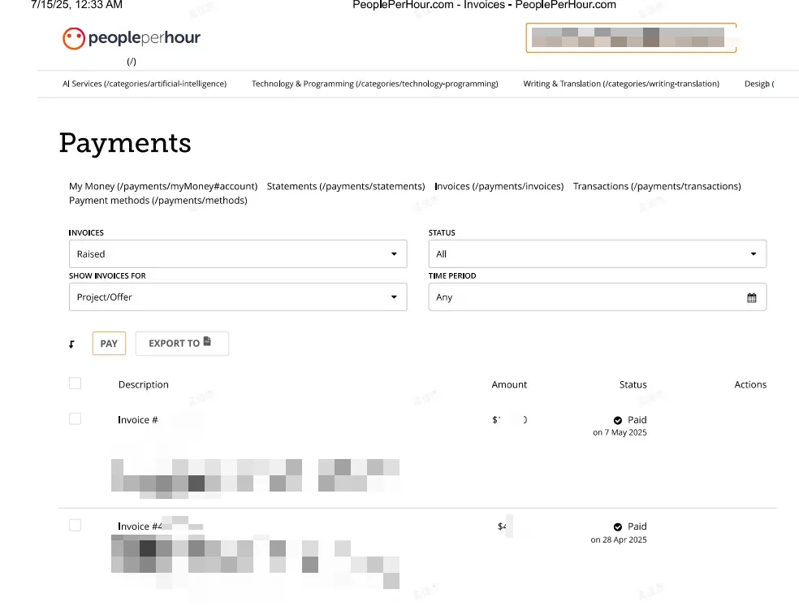Click the Paid checkmark icon for 7 May 2025

618,420
